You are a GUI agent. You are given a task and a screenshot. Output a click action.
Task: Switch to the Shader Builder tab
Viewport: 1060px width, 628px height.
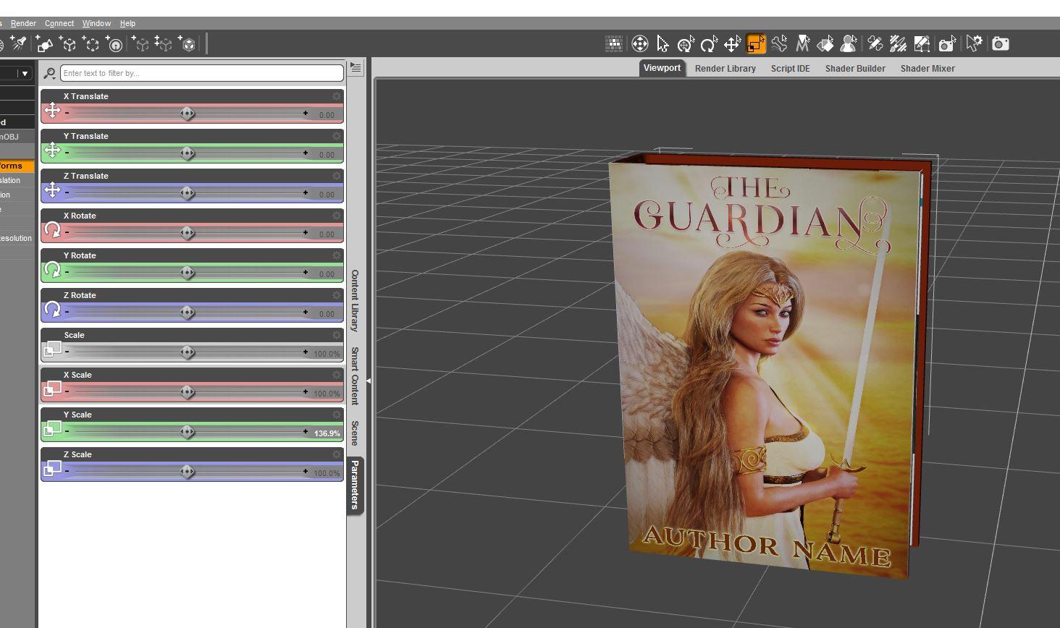click(855, 69)
